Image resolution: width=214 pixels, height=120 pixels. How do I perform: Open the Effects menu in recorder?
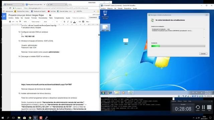point(180,101)
